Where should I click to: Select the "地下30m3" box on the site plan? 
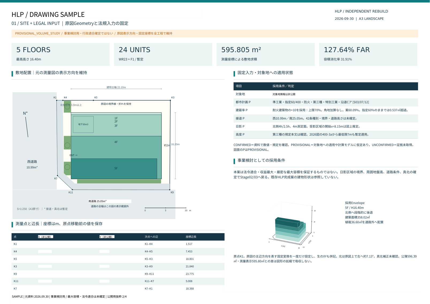[x=83, y=124]
